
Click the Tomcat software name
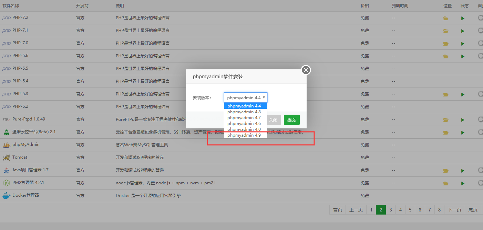click(x=20, y=157)
